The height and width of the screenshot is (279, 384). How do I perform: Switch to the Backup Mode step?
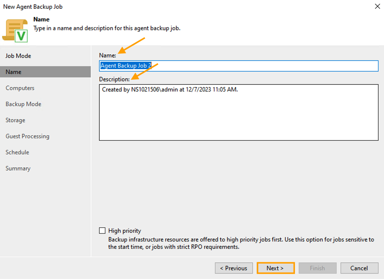click(x=23, y=104)
